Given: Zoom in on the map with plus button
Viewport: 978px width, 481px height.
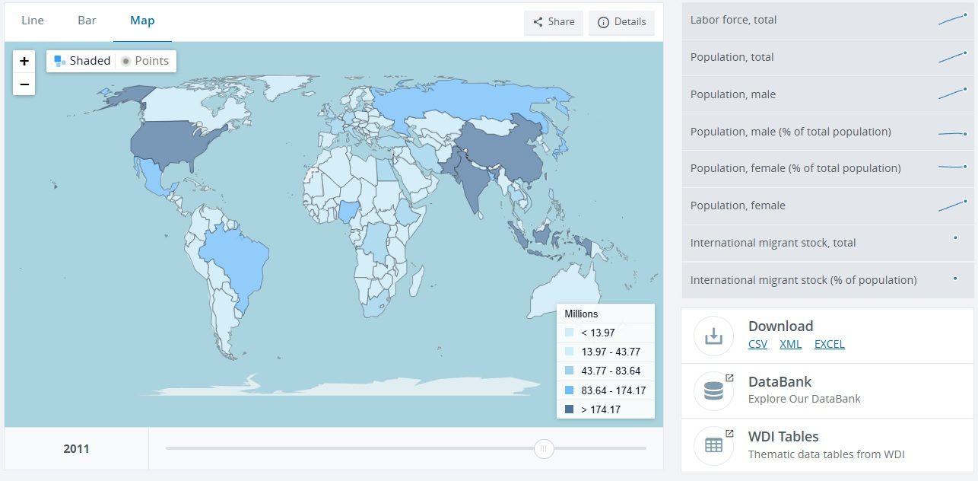Looking at the screenshot, I should [24, 62].
